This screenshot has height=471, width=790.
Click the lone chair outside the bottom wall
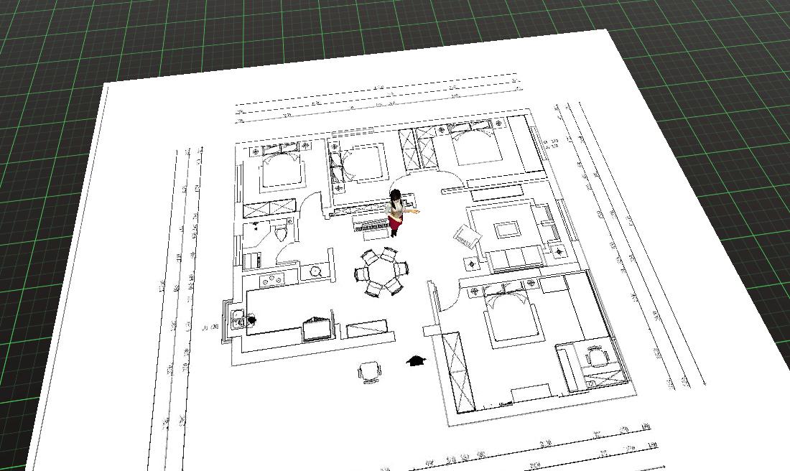click(369, 371)
